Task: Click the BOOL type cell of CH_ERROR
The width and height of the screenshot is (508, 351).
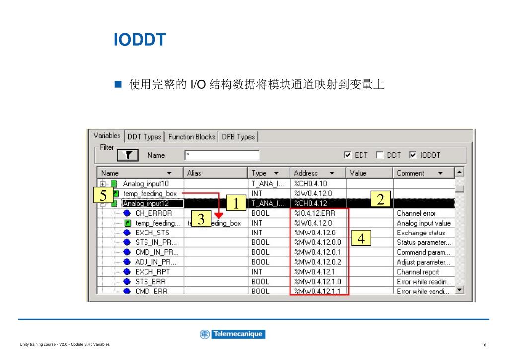Action: point(269,213)
